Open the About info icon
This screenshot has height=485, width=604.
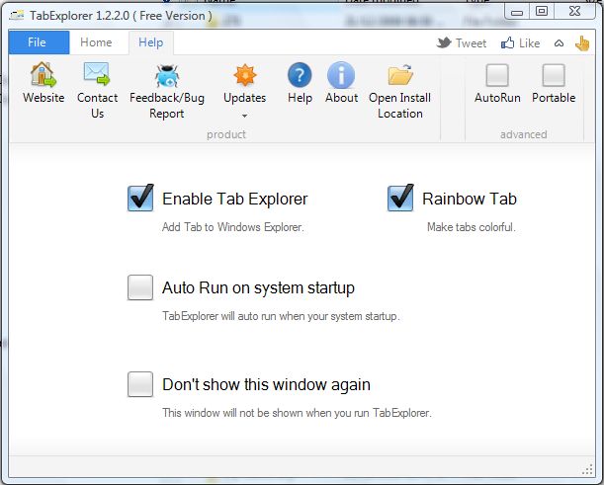pos(341,75)
